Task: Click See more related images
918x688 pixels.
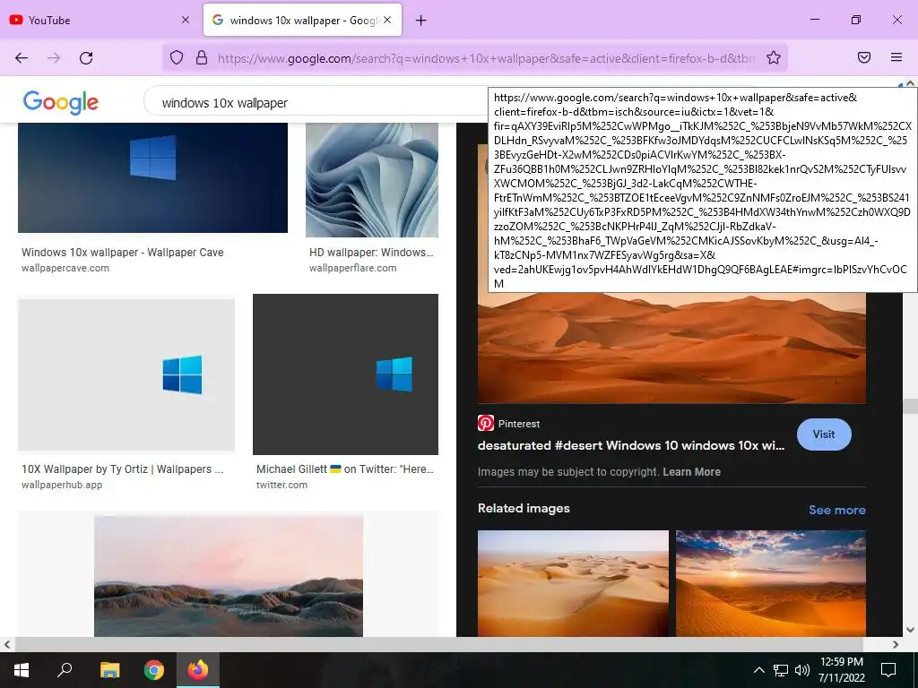Action: pos(836,510)
